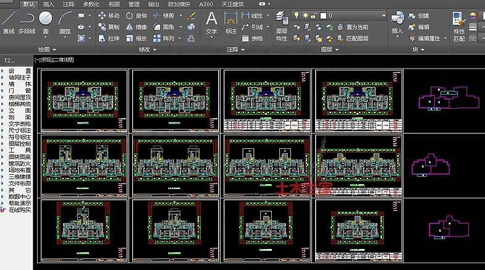
Task: Switch to the 视图 ribbon tab
Action: point(114,4)
